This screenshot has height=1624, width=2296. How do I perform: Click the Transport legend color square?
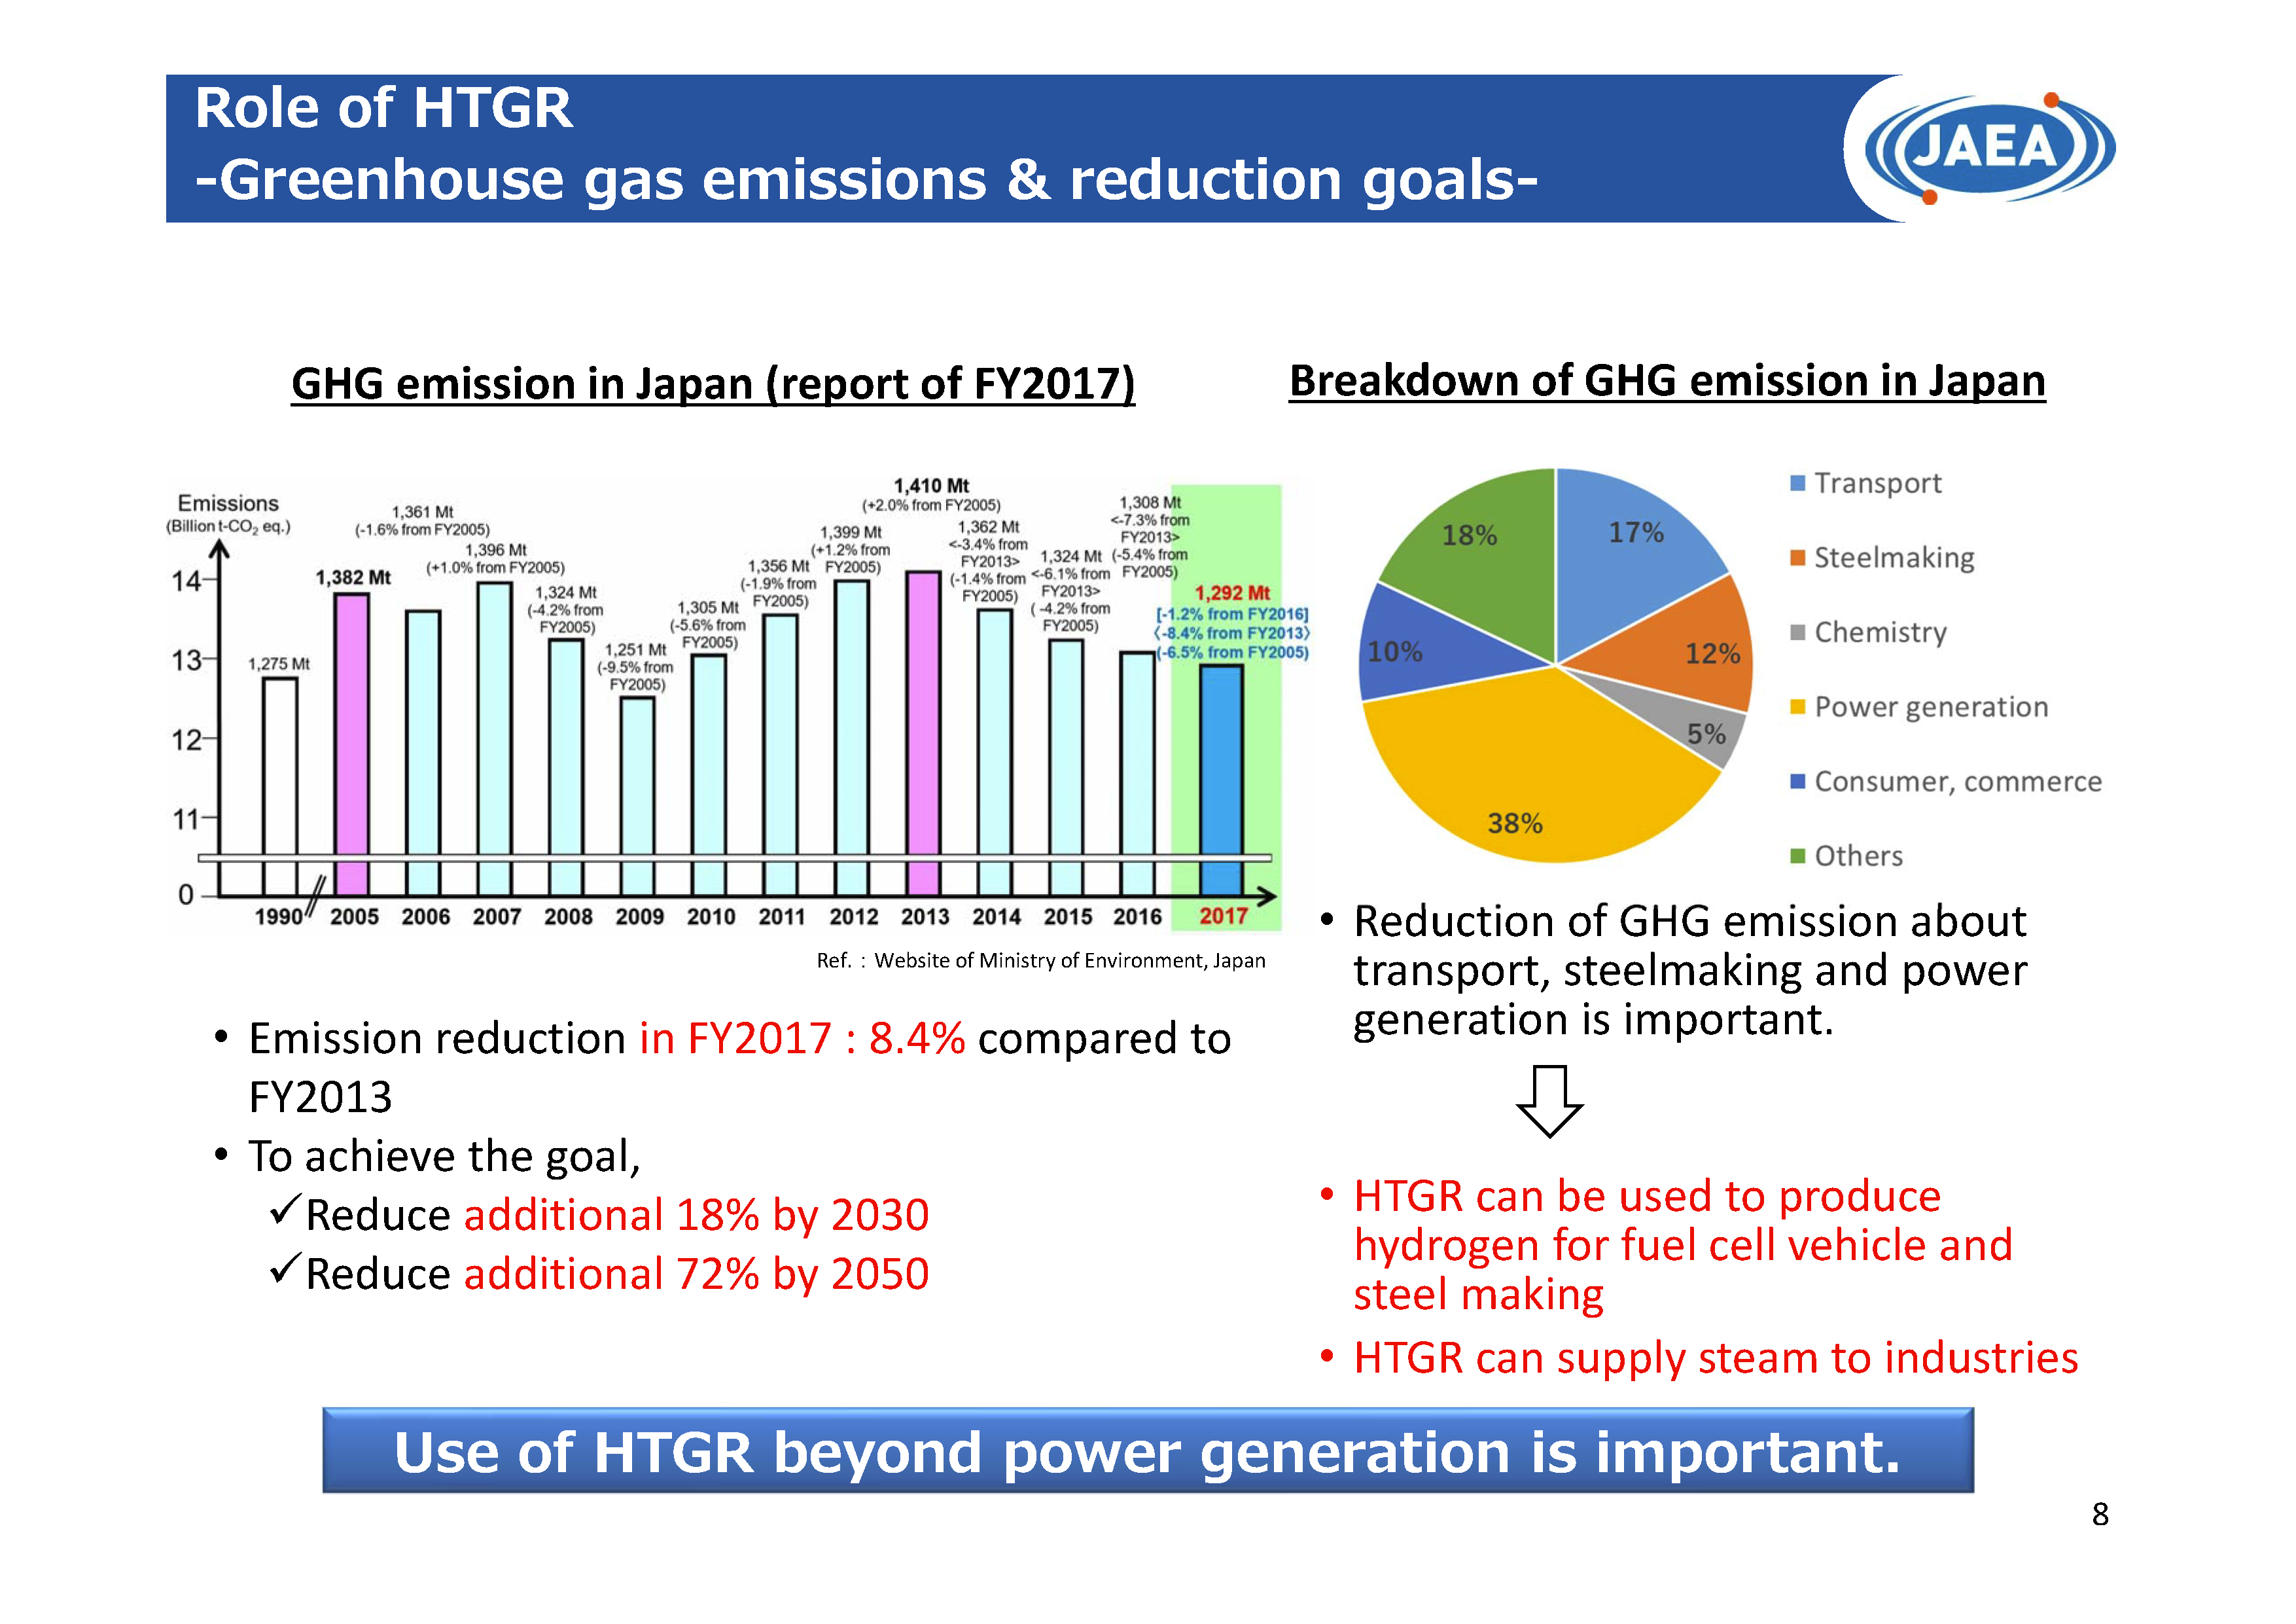[x=1797, y=483]
